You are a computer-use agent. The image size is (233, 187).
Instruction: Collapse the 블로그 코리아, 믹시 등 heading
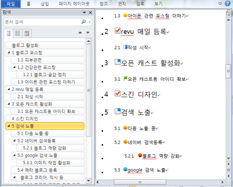point(14,177)
